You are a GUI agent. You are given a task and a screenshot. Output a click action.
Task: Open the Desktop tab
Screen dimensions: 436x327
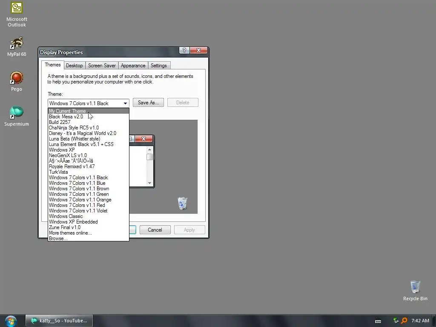pos(74,66)
